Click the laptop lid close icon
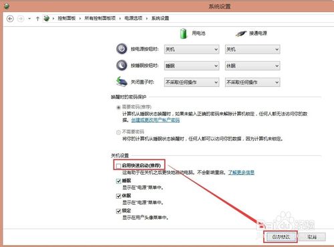The image size is (334, 247). 122,82
